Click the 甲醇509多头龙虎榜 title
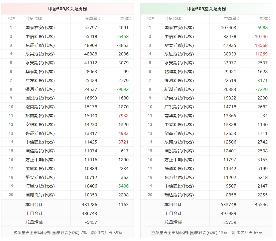 tap(67, 9)
